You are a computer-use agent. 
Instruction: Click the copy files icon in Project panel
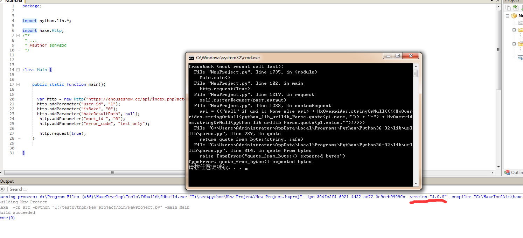[508, 7]
